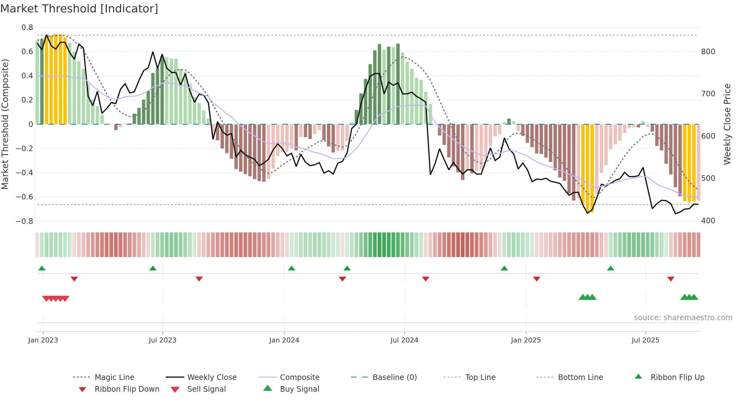
Task: Click the −0.8 tick on left axis
Action: click(24, 221)
